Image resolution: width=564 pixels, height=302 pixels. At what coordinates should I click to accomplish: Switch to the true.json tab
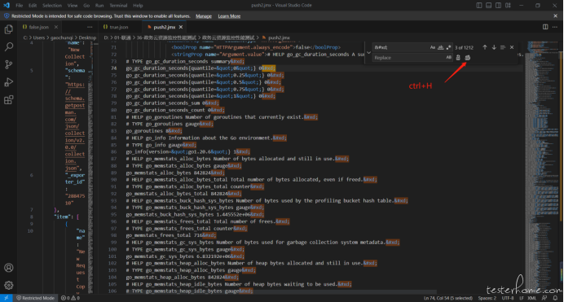[x=119, y=27]
